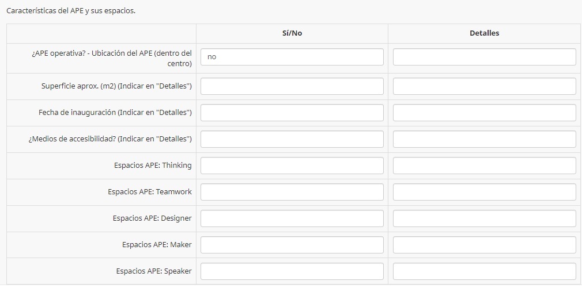Click the Detalles column header

coord(484,33)
